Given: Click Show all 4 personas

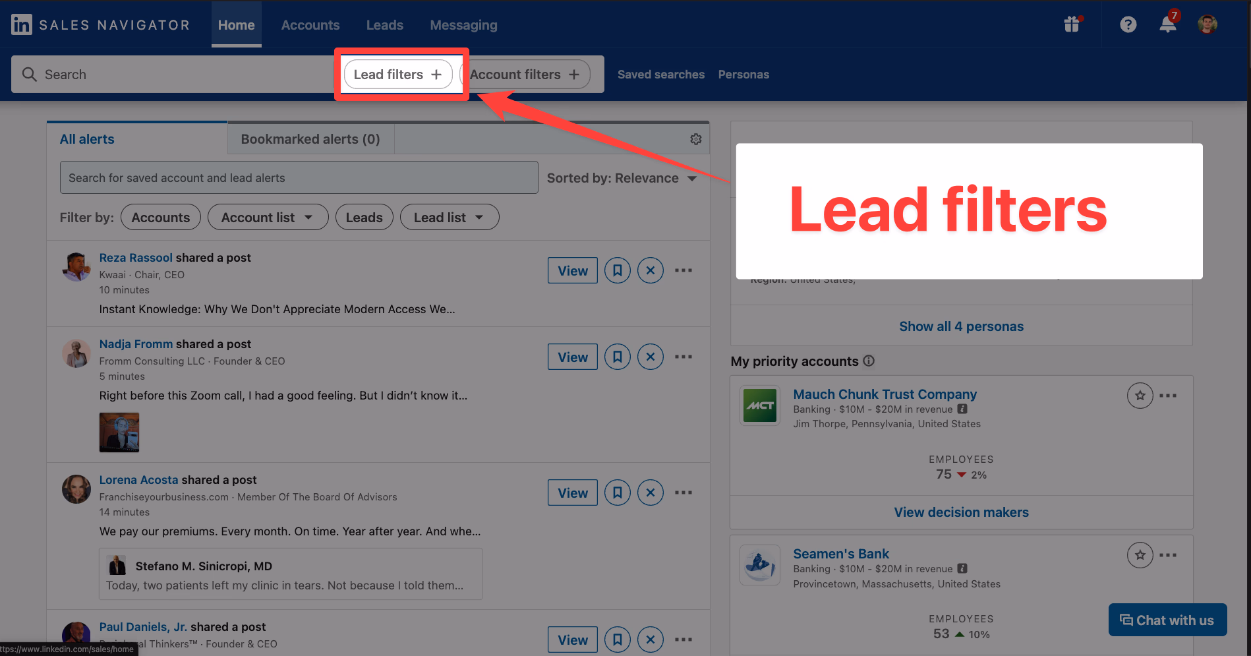Looking at the screenshot, I should click(x=961, y=326).
